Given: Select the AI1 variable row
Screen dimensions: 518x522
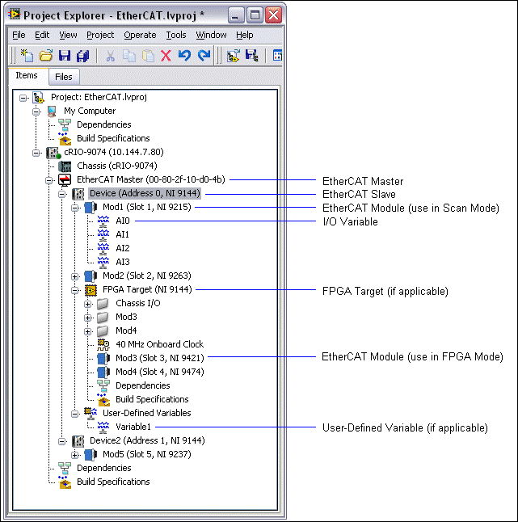Looking at the screenshot, I should (122, 234).
